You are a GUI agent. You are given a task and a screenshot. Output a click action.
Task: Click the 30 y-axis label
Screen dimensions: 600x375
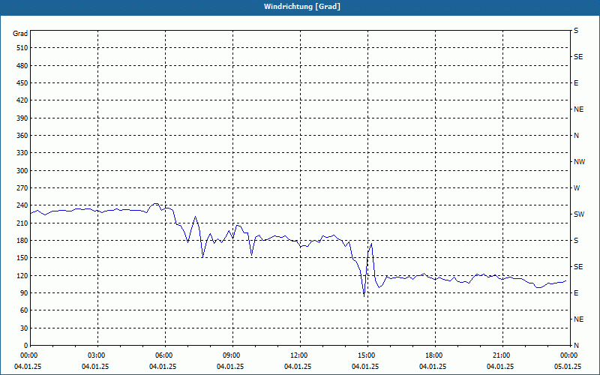24,328
